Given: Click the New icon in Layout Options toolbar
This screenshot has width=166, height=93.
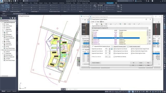Looking at the screenshot, I should [x=92, y=22].
